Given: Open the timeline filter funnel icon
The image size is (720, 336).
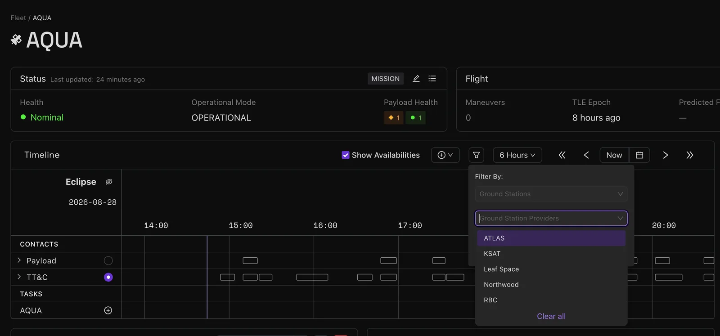Looking at the screenshot, I should 476,155.
